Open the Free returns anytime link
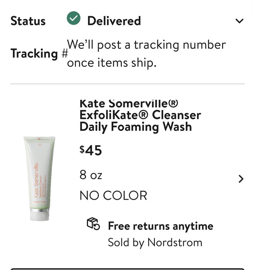The image size is (255, 270). click(x=161, y=226)
